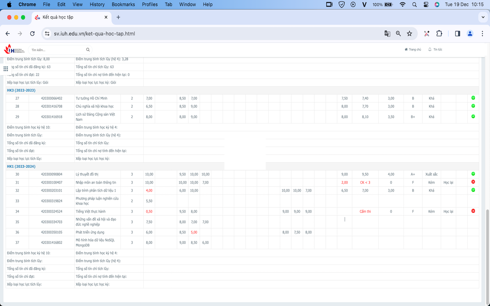Click the home icon beside Trang chủ
490x306 pixels.
pyautogui.click(x=405, y=49)
